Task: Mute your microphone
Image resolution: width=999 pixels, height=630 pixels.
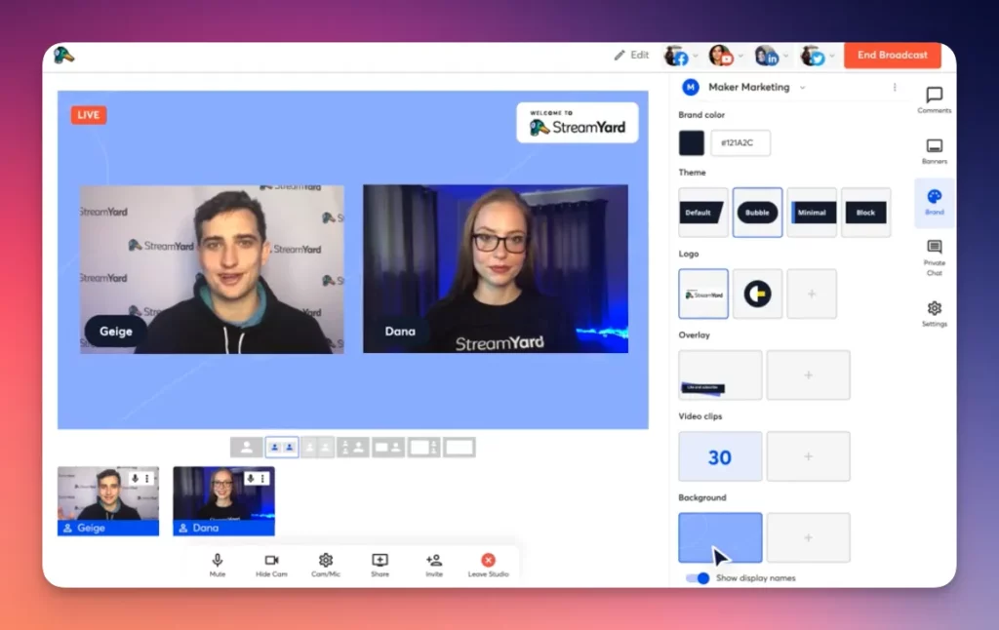Action: click(217, 564)
